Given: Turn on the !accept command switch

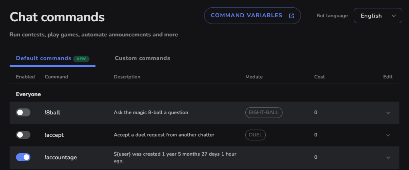Looking at the screenshot, I should point(23,135).
